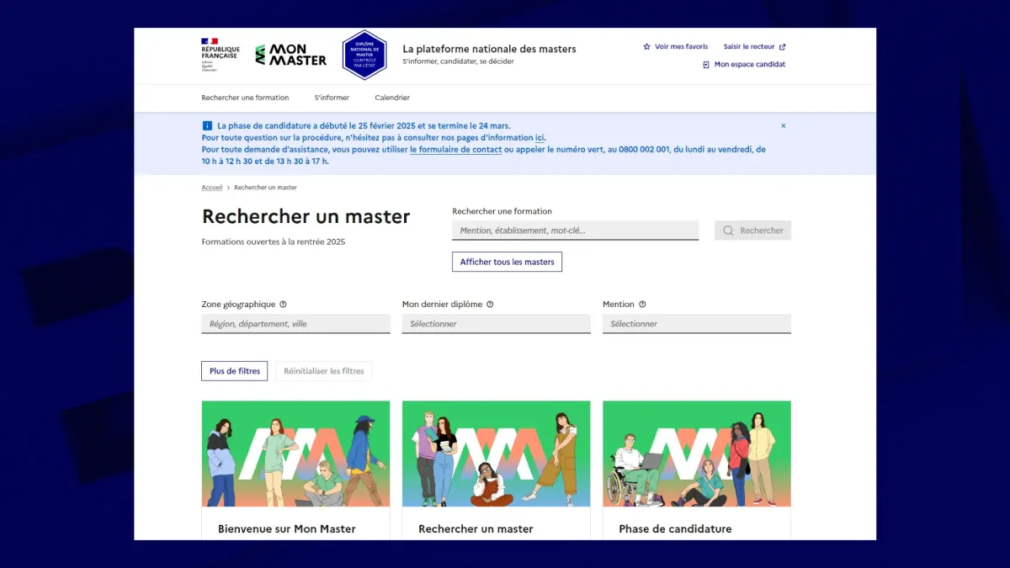Focus the Zone géographique input field
This screenshot has width=1010, height=568.
[x=295, y=324]
